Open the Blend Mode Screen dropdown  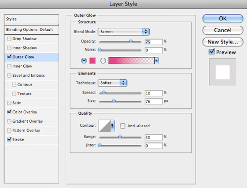(123, 32)
